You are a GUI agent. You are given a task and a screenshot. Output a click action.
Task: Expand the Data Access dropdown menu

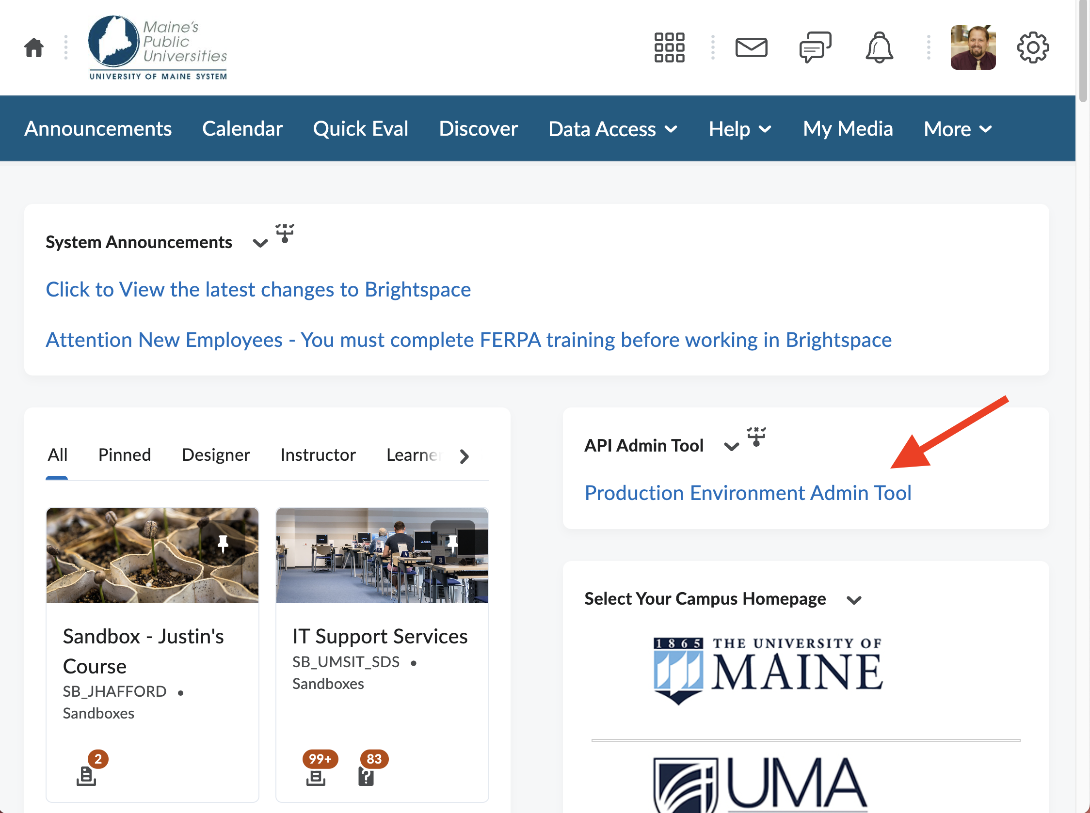[x=613, y=129]
